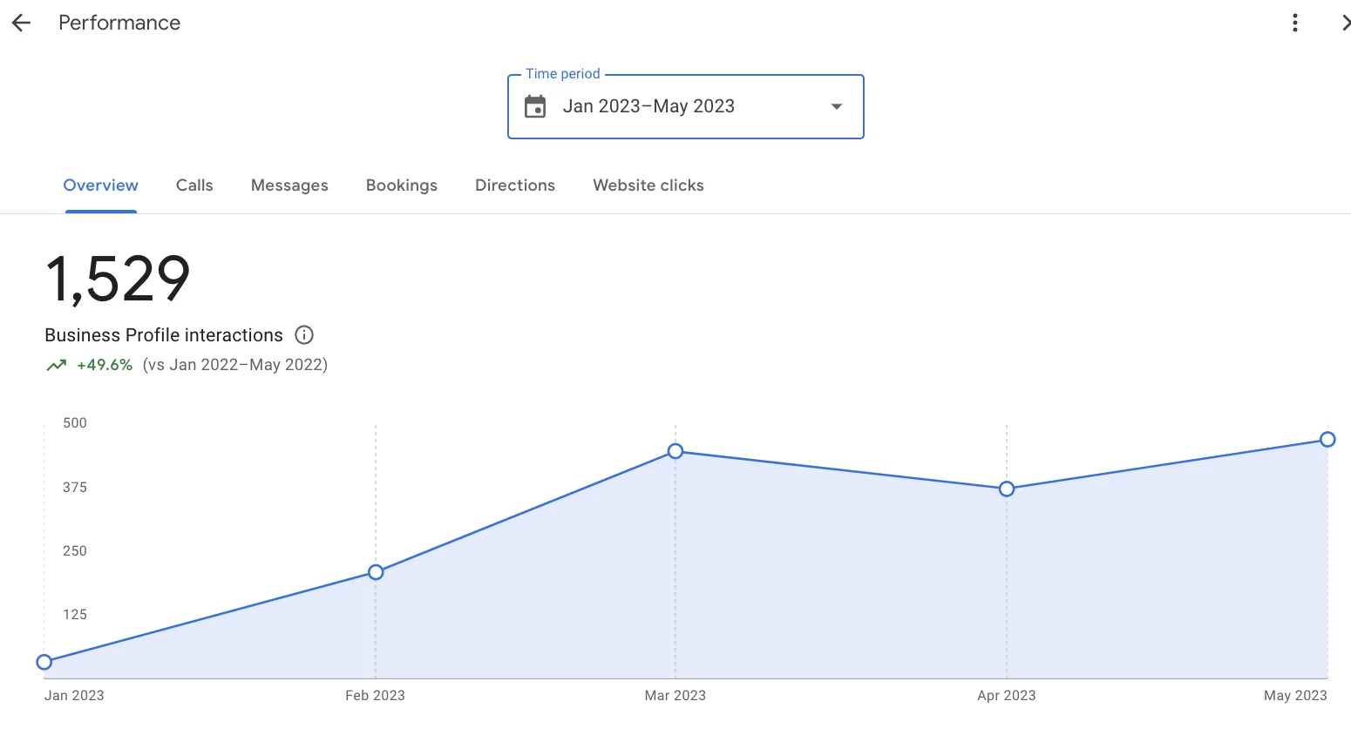This screenshot has width=1351, height=735.
Task: Select the May 2023 chart data point
Action: click(x=1327, y=440)
